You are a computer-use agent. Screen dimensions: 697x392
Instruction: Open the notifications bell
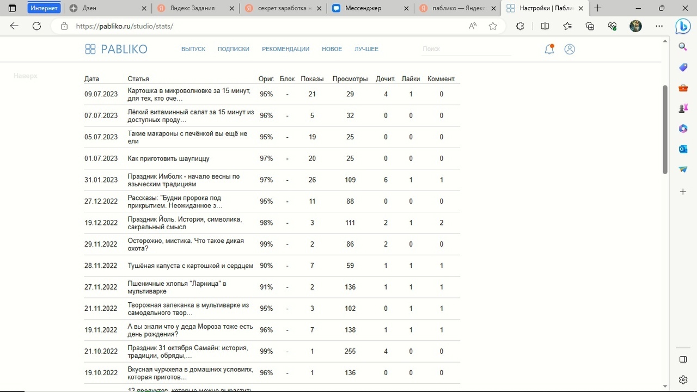click(x=549, y=49)
